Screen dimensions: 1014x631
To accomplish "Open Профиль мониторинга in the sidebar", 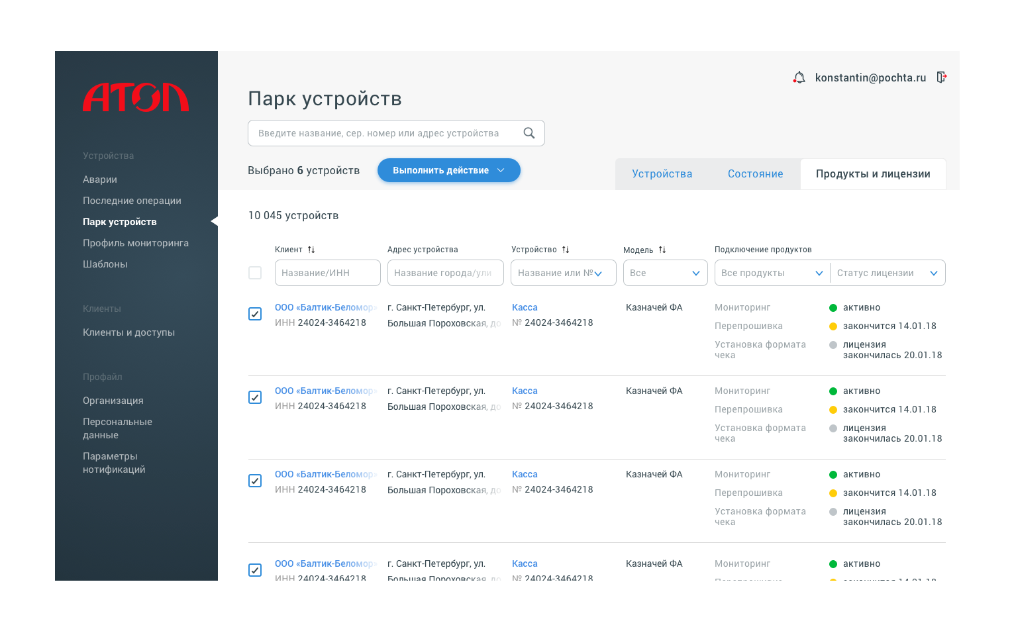I will pyautogui.click(x=136, y=243).
